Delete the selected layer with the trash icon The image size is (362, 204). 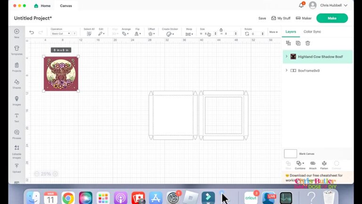[x=308, y=43]
